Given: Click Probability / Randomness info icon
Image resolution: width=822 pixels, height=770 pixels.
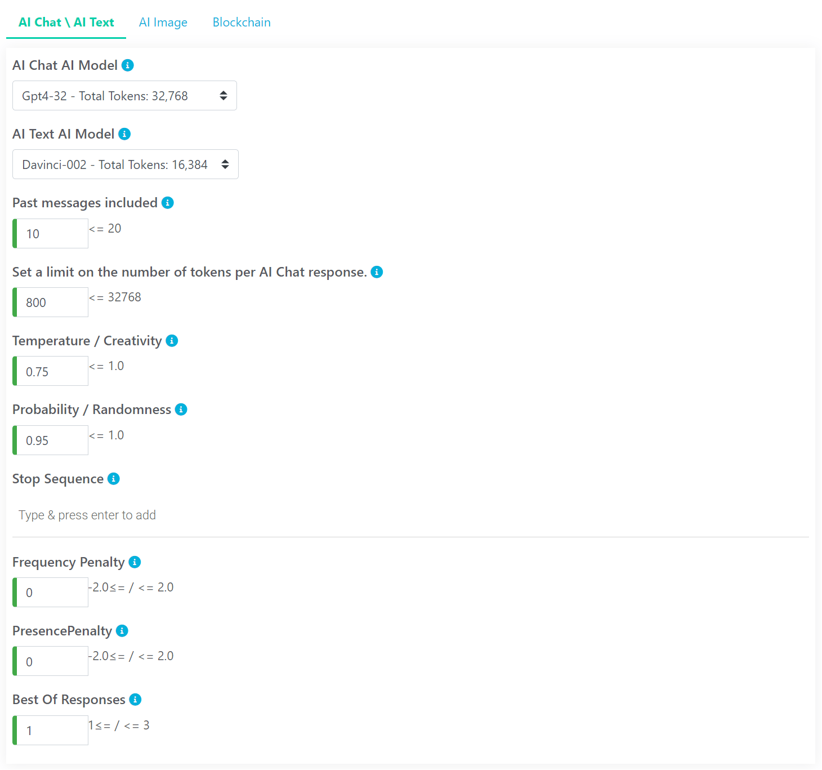Looking at the screenshot, I should 181,410.
